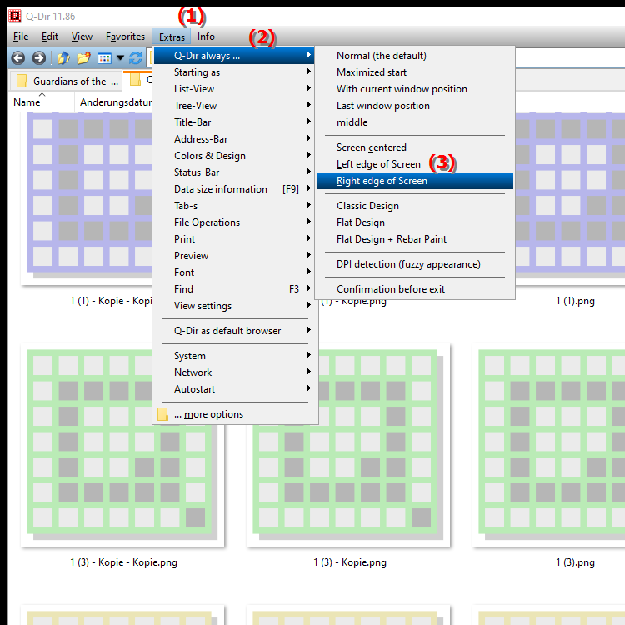Click the folder icon beside more options
Viewport: 625px width, 625px height.
[162, 414]
